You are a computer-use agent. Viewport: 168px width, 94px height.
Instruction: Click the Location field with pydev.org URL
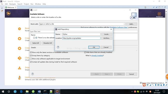[x=81, y=38]
